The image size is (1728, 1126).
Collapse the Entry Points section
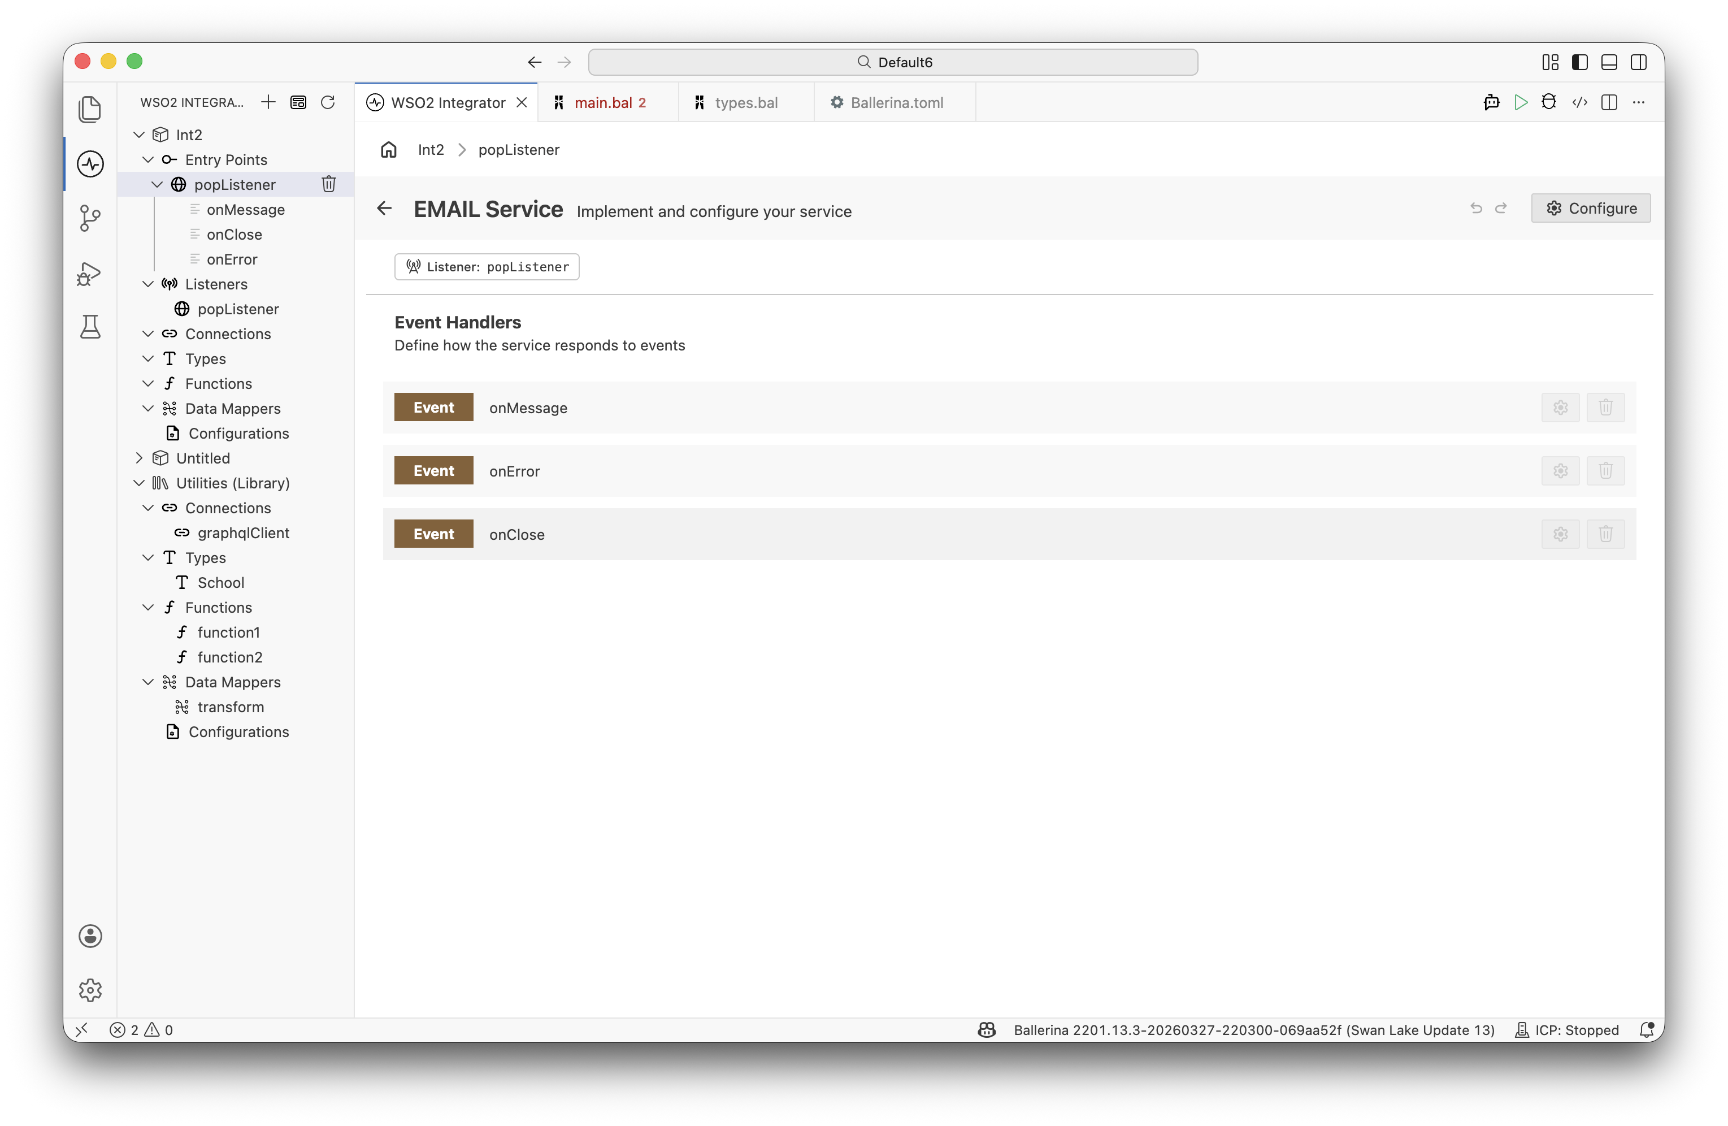[x=148, y=160]
